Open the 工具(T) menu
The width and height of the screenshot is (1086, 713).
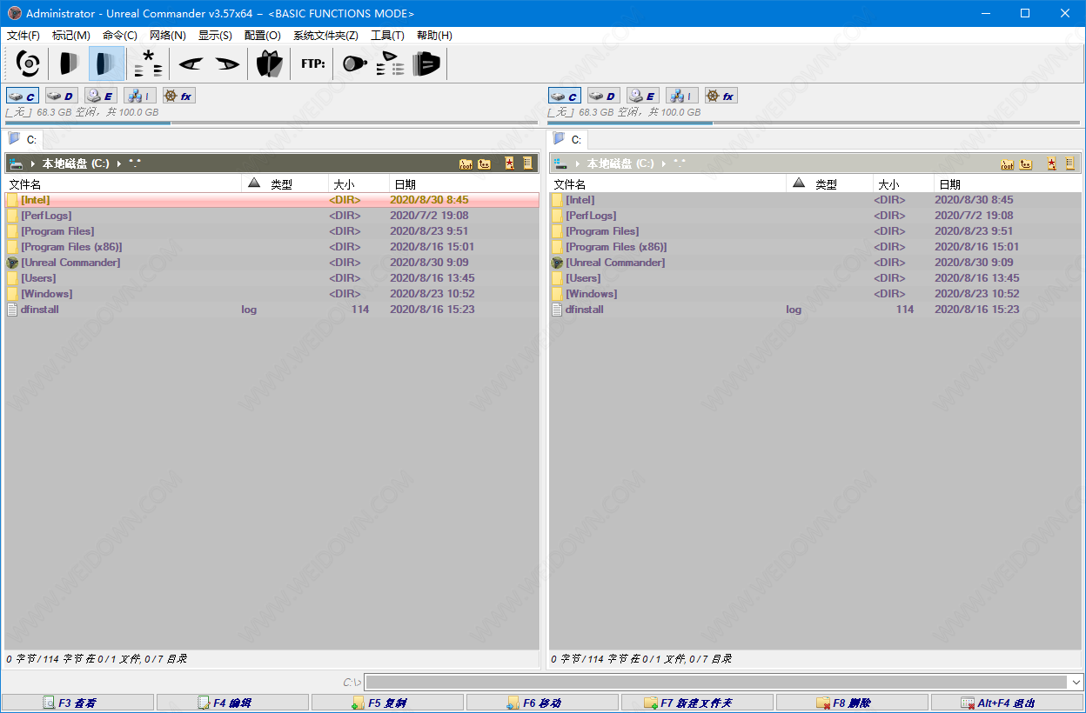(x=387, y=36)
